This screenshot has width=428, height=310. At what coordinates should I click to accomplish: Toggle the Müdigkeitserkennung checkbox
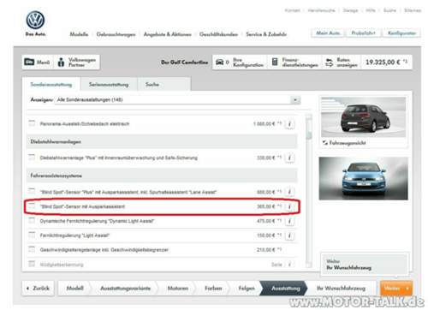pos(32,264)
